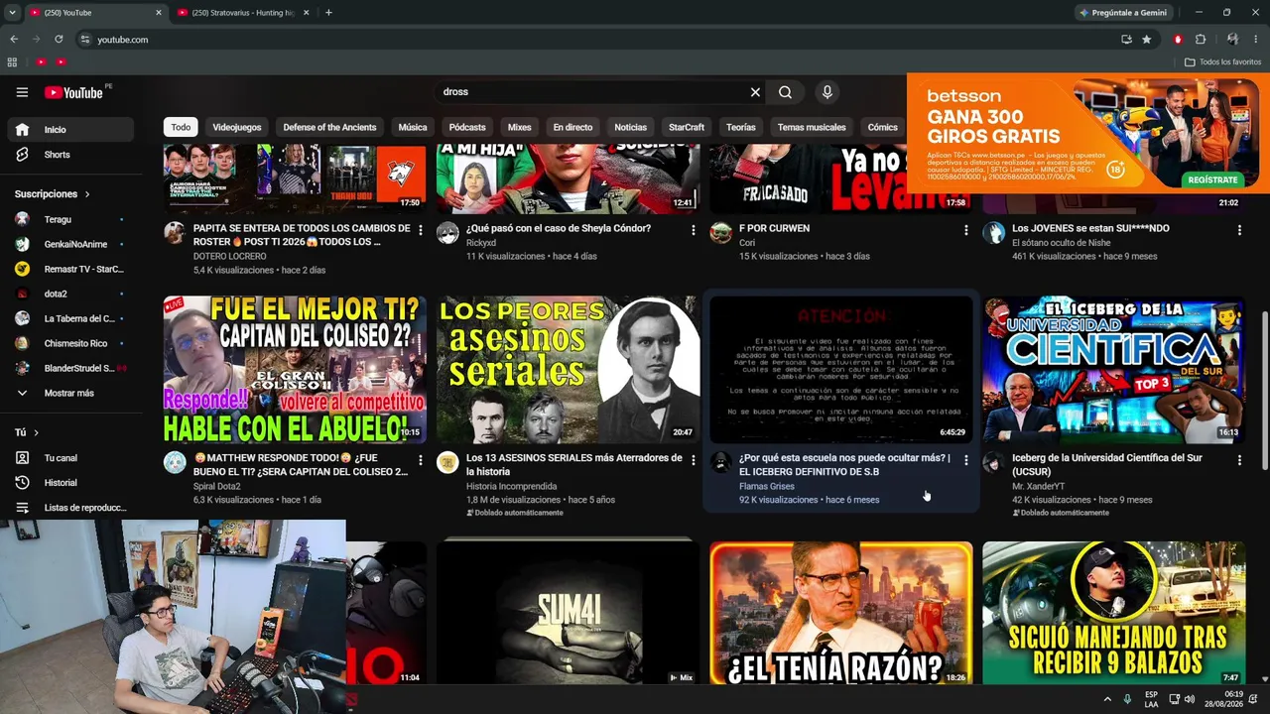Open SIGUIÓ MANEJANDO TRAS RECIBIR 9 BALAZOS thumbnail
The image size is (1270, 714).
[x=1114, y=613]
